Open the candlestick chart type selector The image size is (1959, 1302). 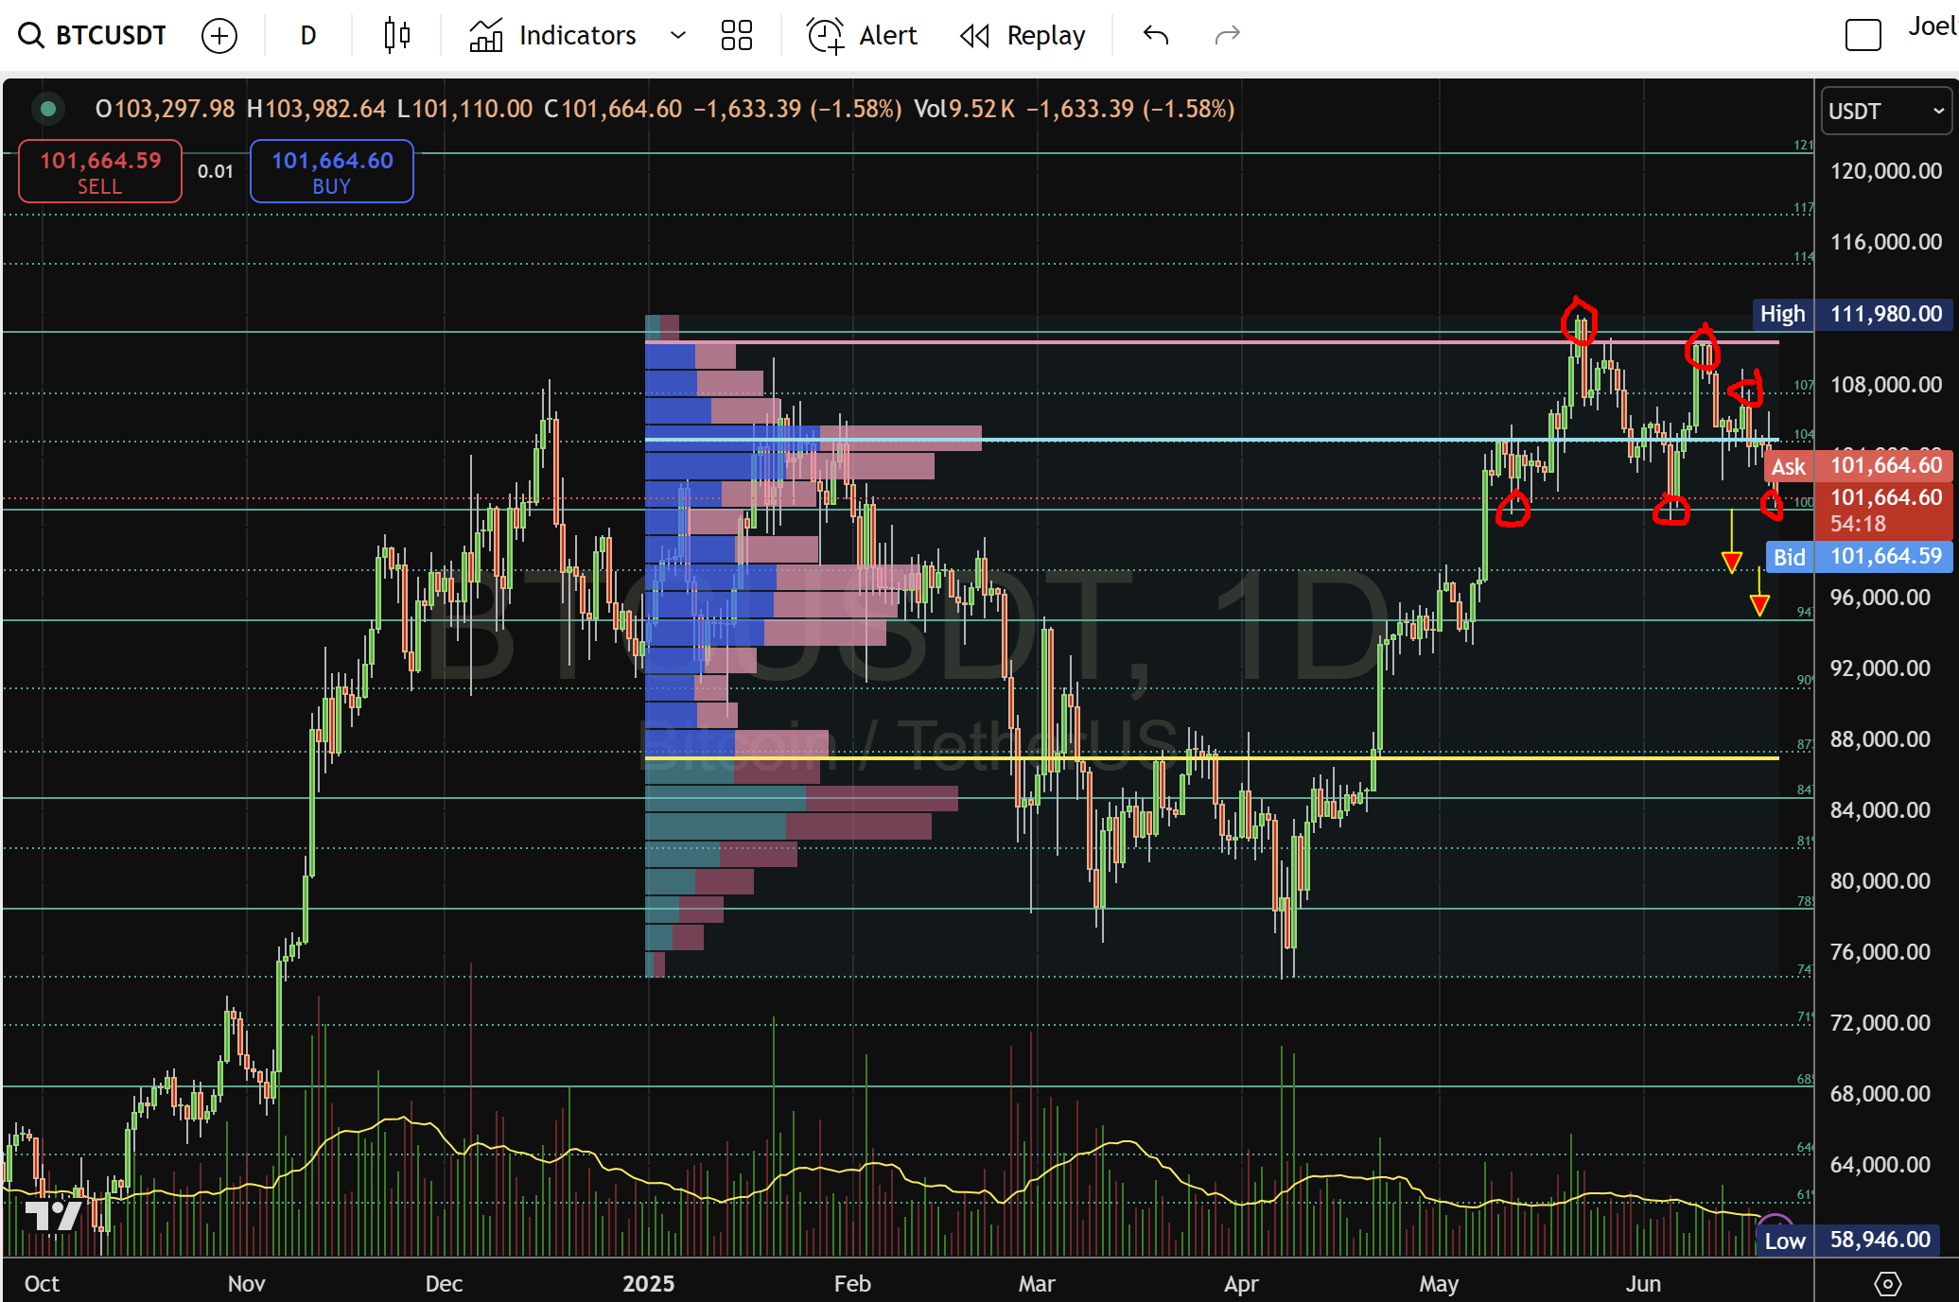(x=397, y=36)
